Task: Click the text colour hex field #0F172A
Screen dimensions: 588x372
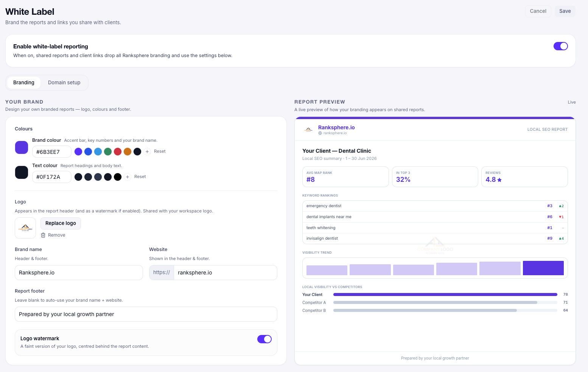Action: click(x=52, y=177)
